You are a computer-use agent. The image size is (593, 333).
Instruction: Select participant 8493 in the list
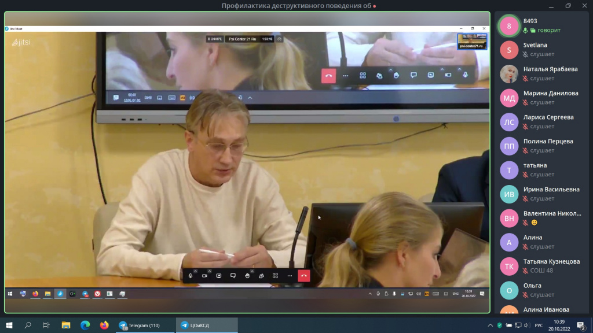click(x=541, y=25)
